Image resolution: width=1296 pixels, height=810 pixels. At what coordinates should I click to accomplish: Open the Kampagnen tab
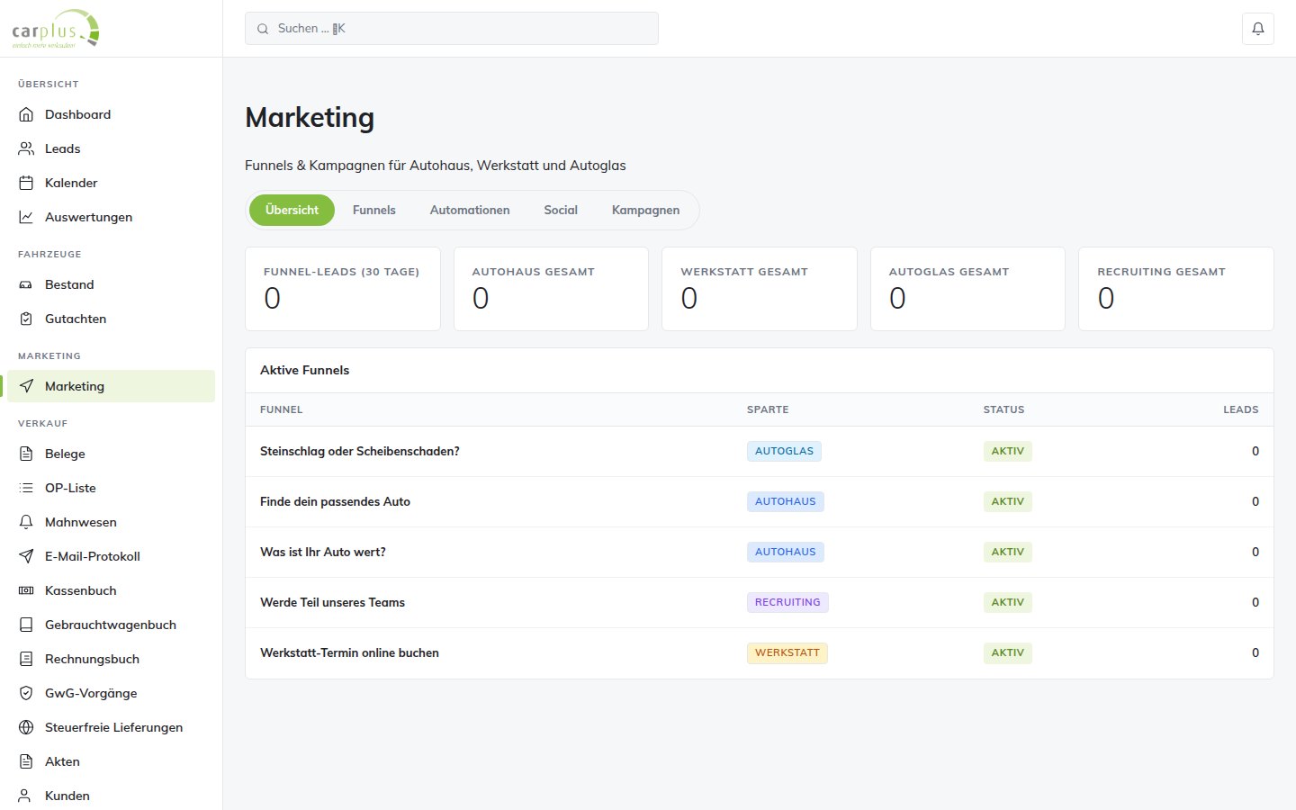(x=645, y=210)
